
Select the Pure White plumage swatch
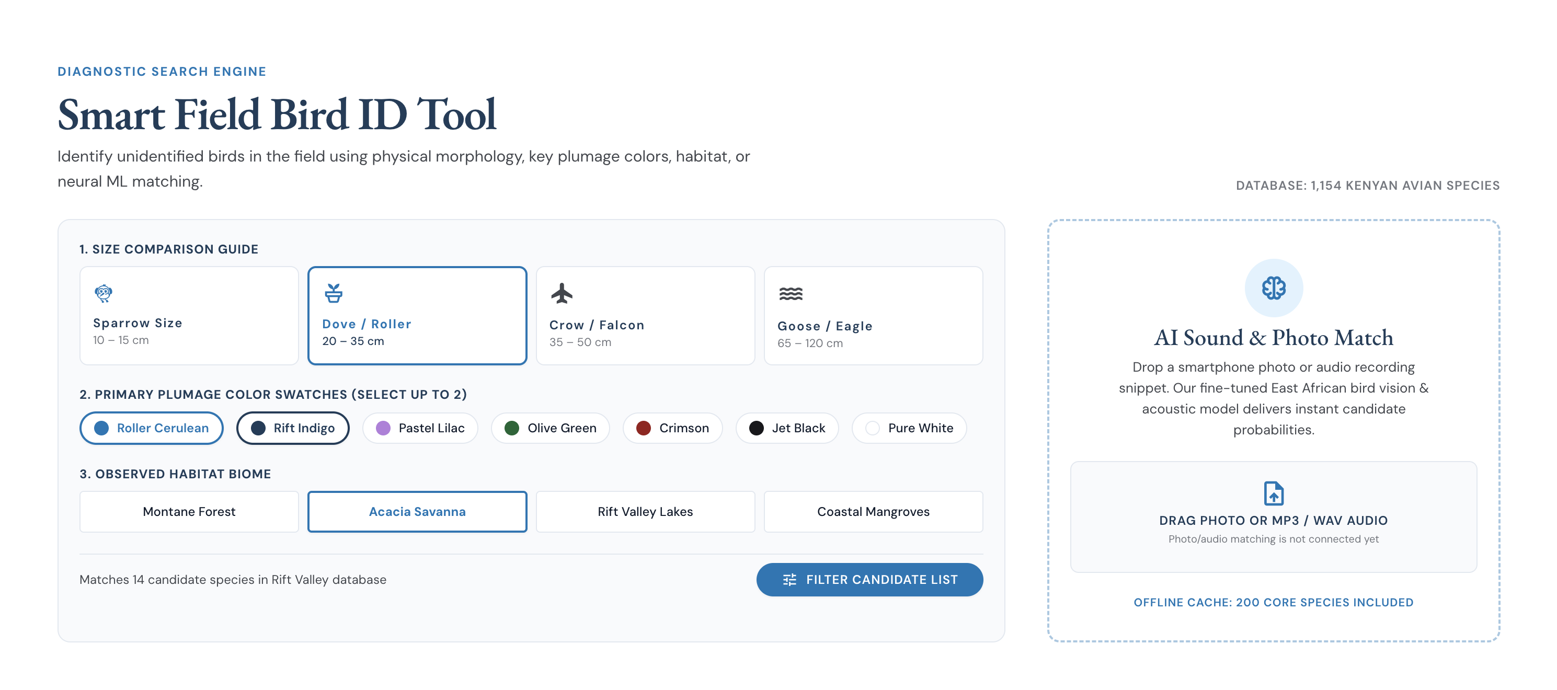click(909, 428)
